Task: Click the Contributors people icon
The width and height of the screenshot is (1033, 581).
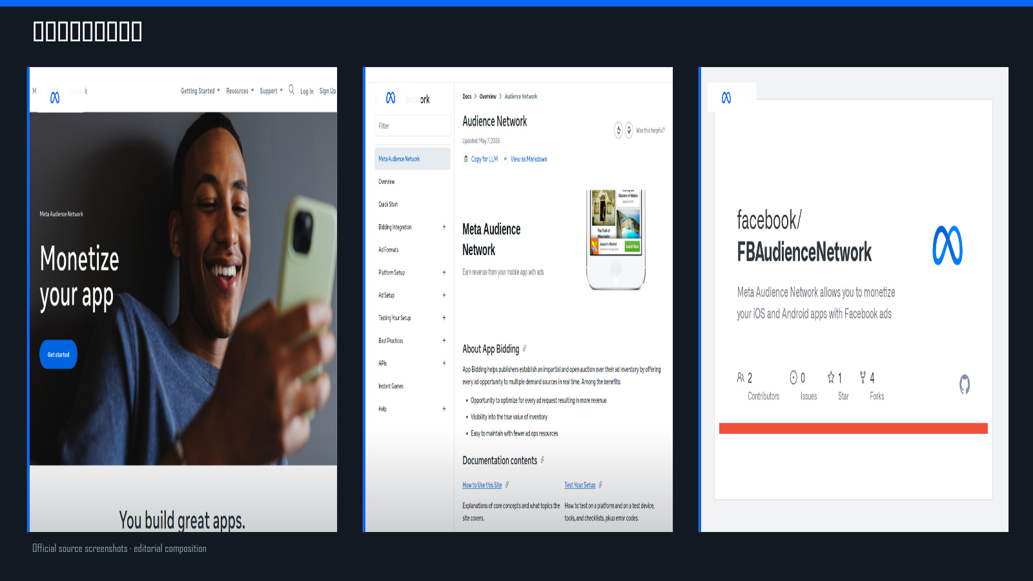Action: click(x=741, y=377)
